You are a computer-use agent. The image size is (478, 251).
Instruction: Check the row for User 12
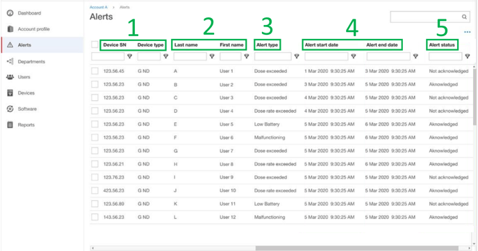pos(94,217)
